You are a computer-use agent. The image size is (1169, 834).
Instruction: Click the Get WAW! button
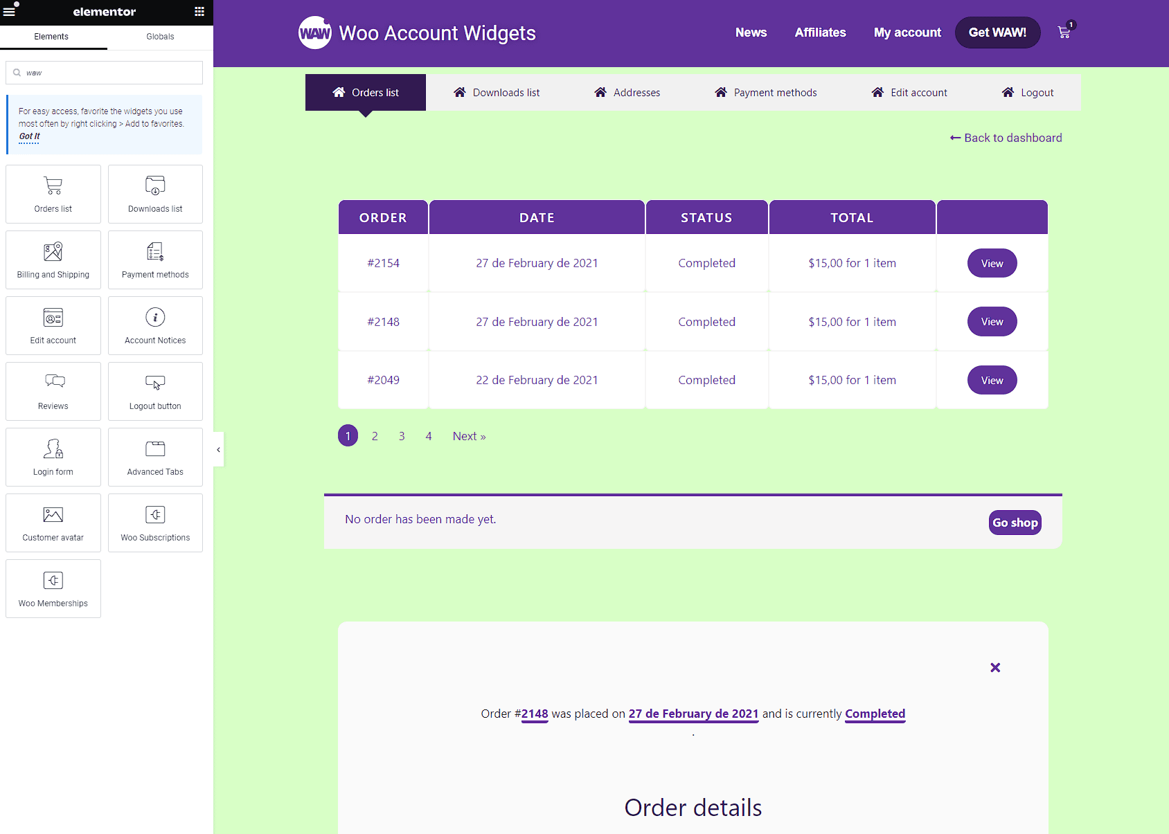[x=997, y=33]
